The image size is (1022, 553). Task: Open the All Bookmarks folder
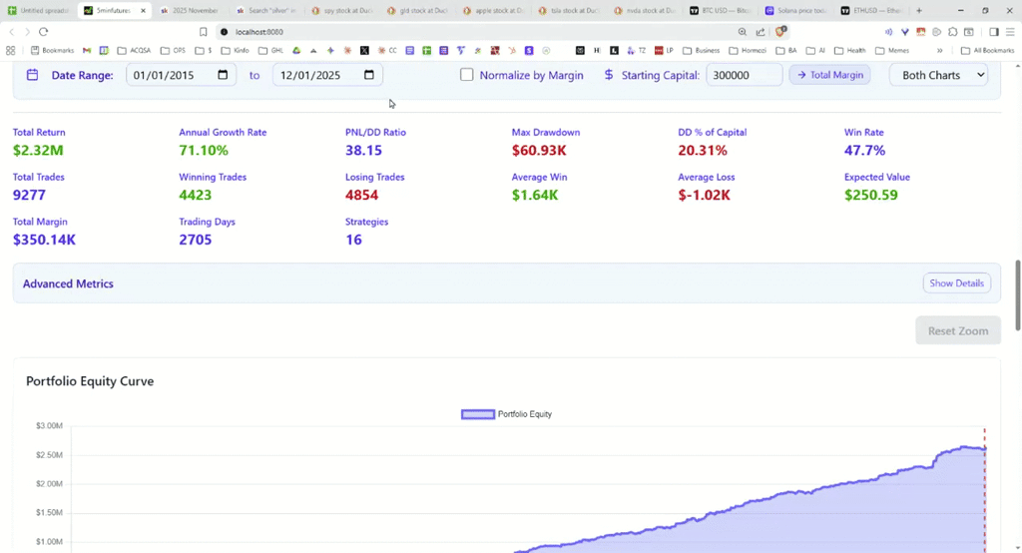(987, 50)
